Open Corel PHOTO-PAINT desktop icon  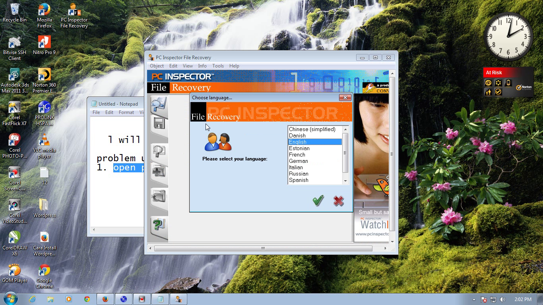15,146
